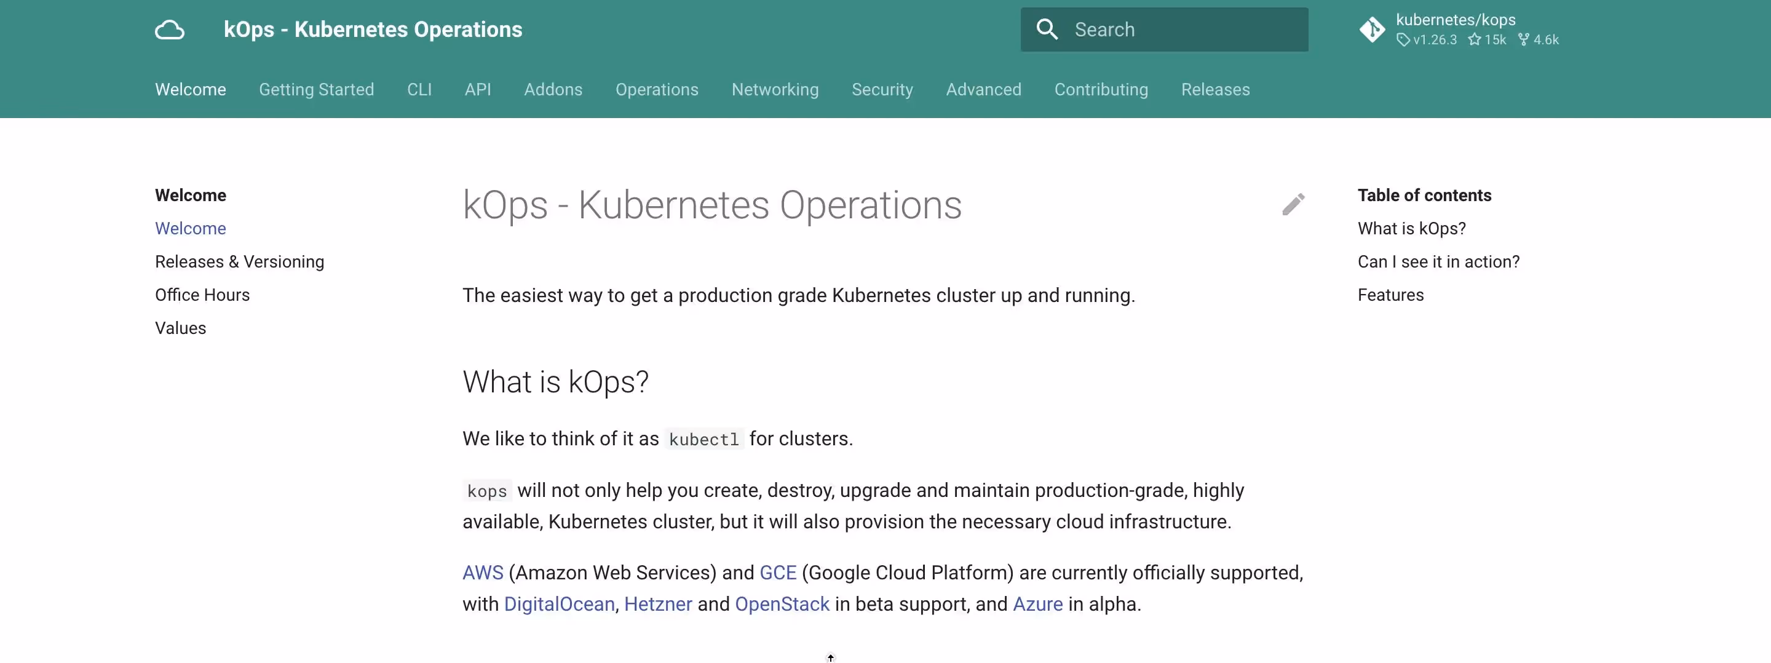This screenshot has height=663, width=1771.
Task: Switch to the Contributing tab
Action: coord(1100,89)
